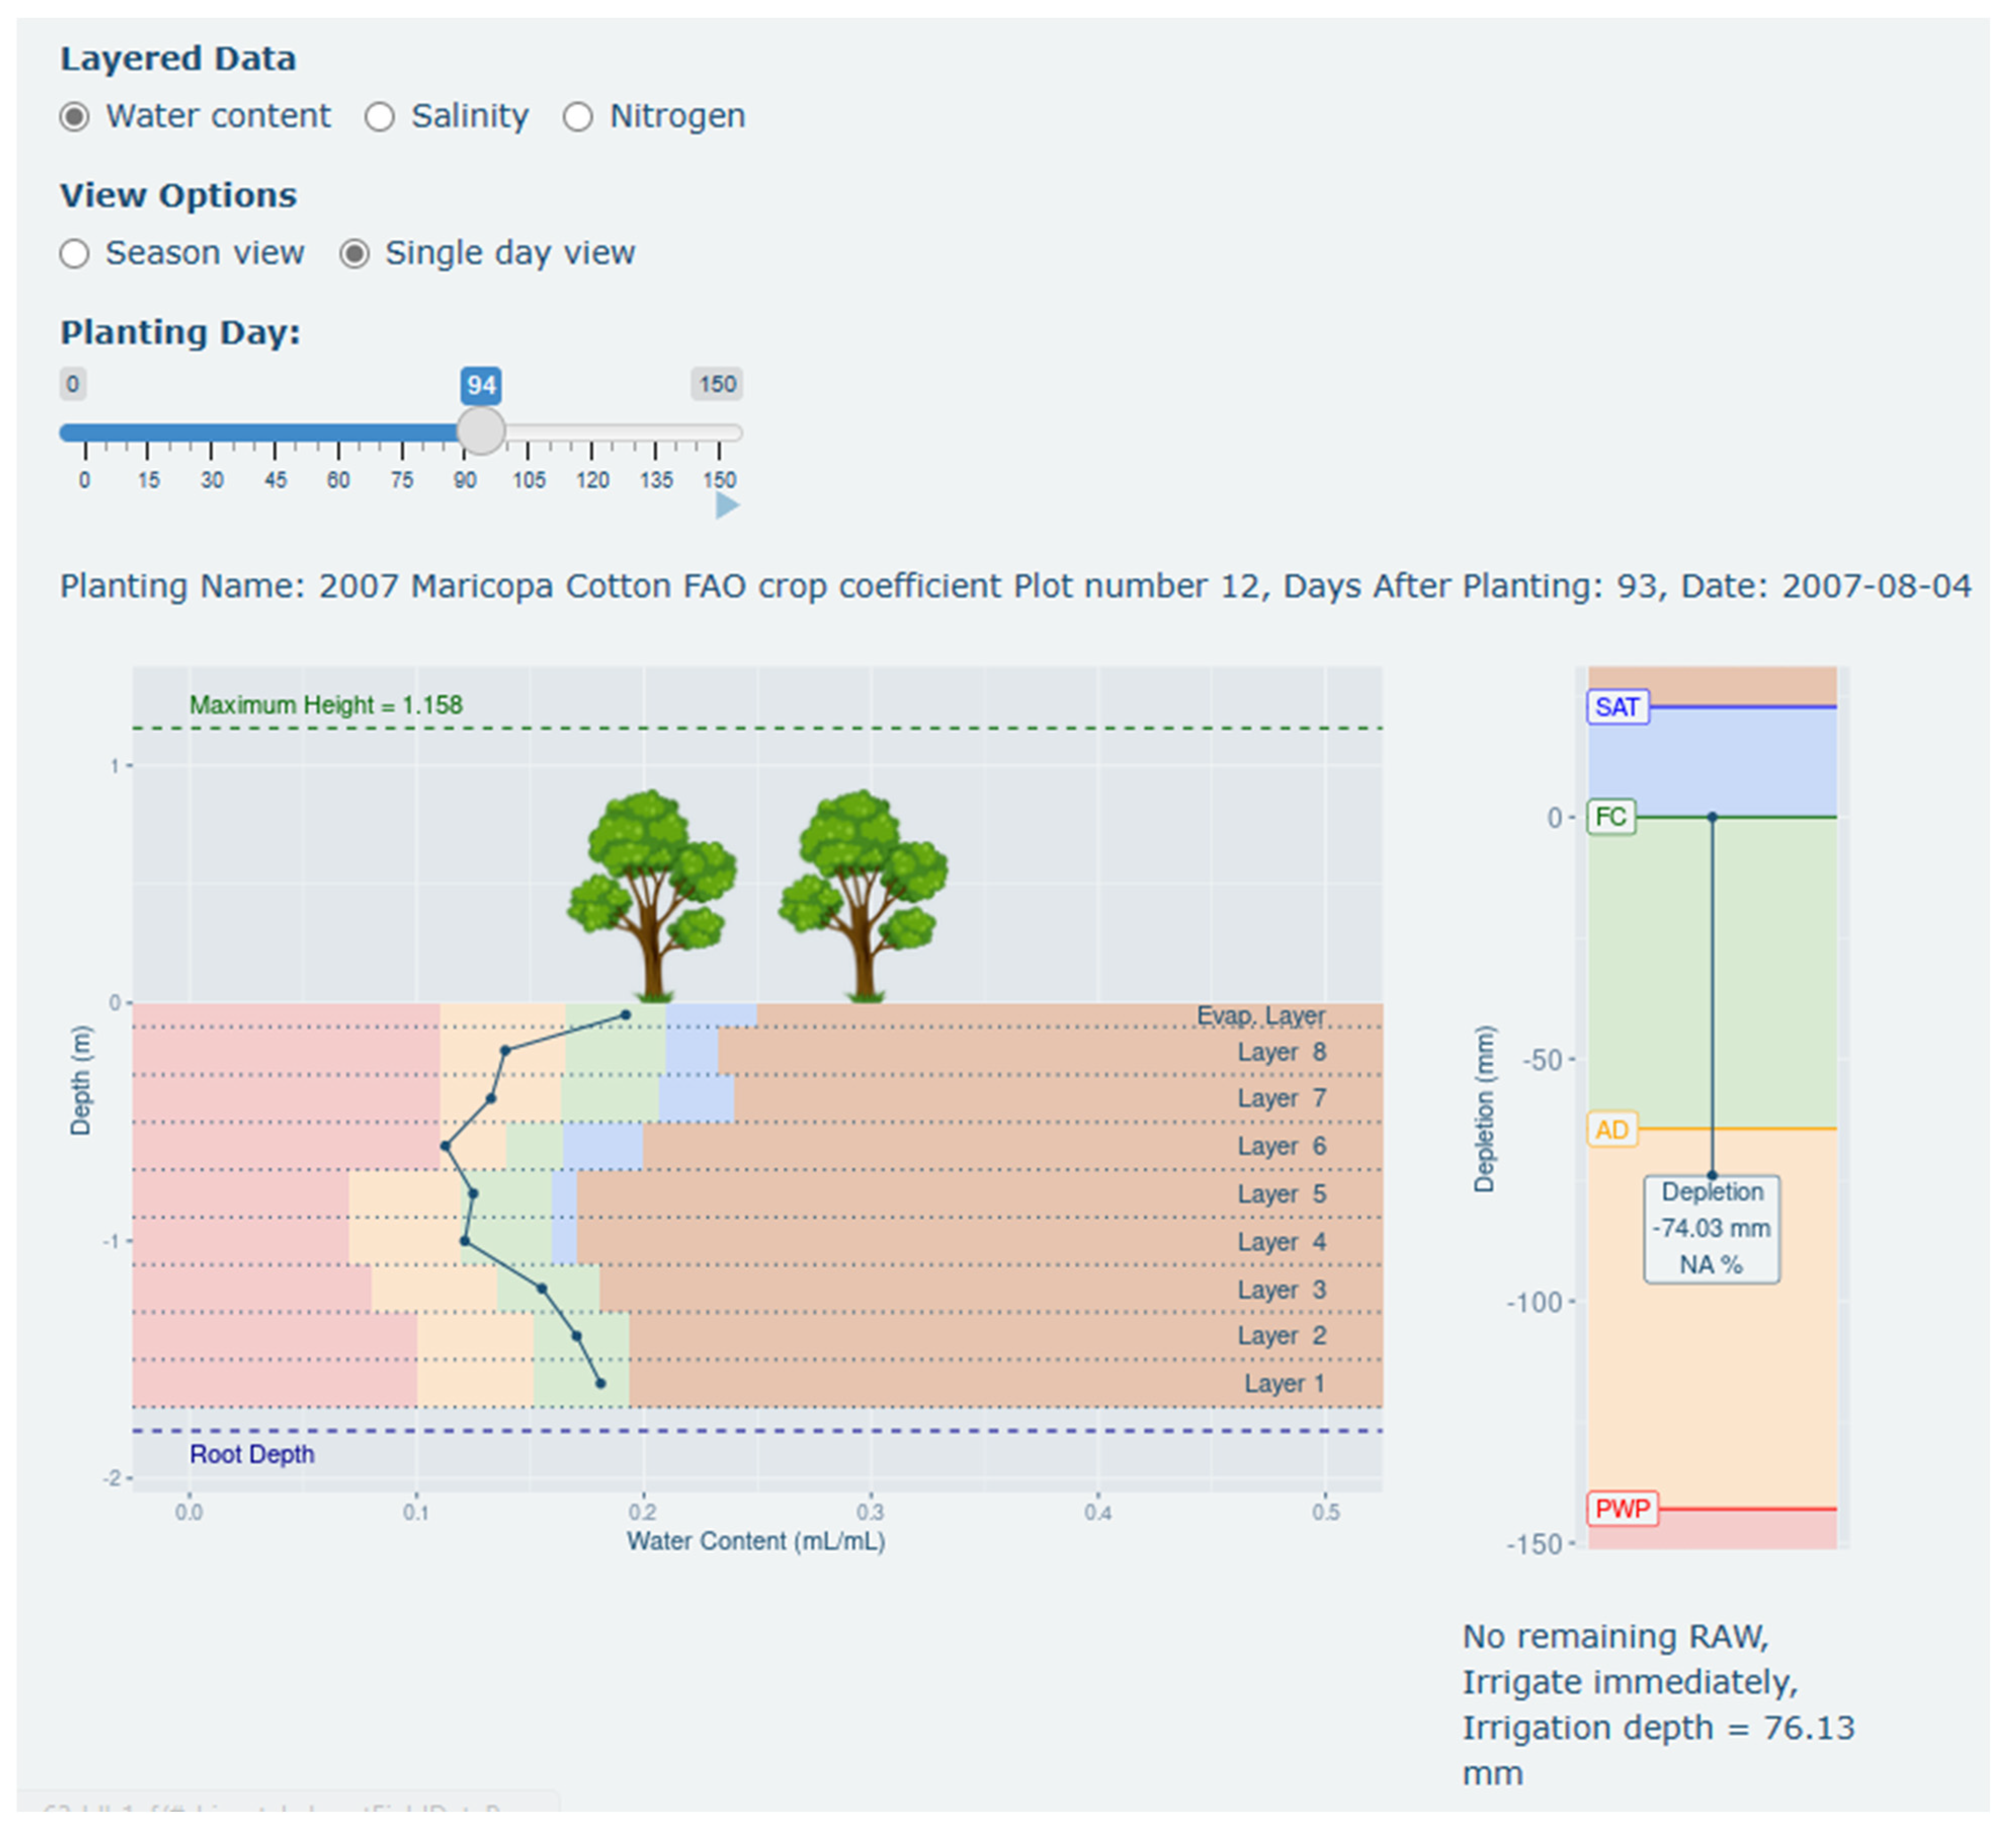Select the Salinity radio option
This screenshot has height=1835, width=2016.
point(379,117)
